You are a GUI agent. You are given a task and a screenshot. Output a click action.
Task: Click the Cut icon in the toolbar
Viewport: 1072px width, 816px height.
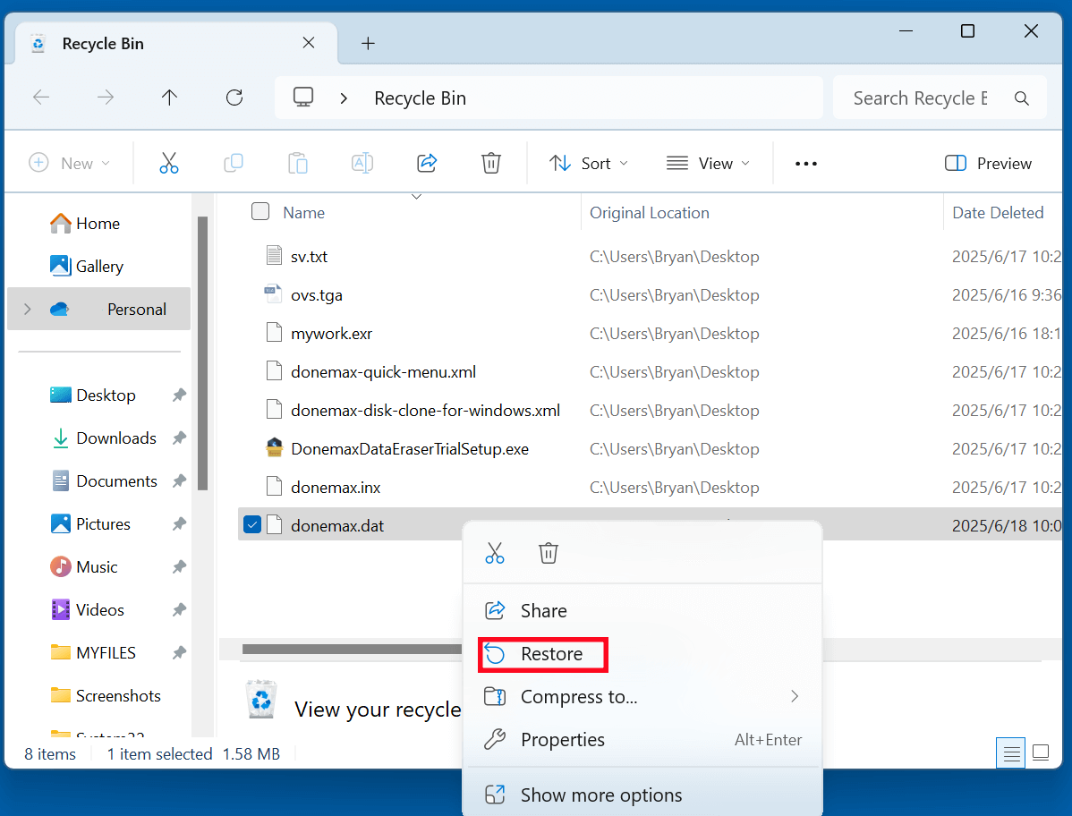pos(169,163)
